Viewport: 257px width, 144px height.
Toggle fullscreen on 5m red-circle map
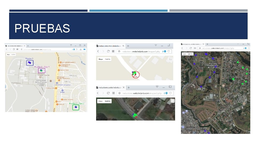(171, 59)
